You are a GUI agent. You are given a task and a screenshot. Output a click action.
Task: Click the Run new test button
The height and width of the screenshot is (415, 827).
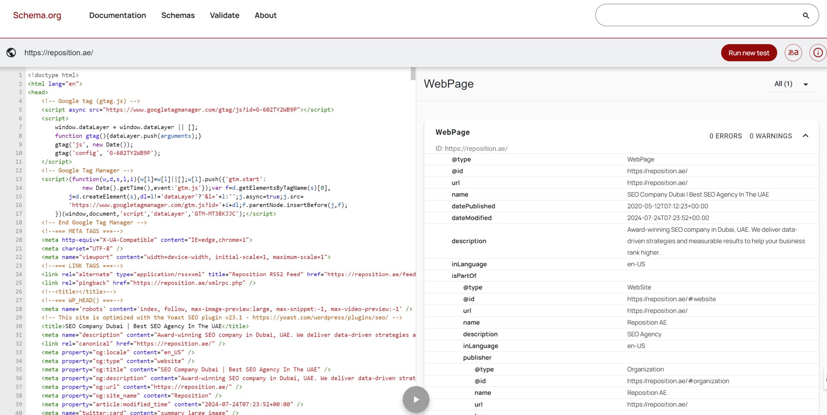749,53
